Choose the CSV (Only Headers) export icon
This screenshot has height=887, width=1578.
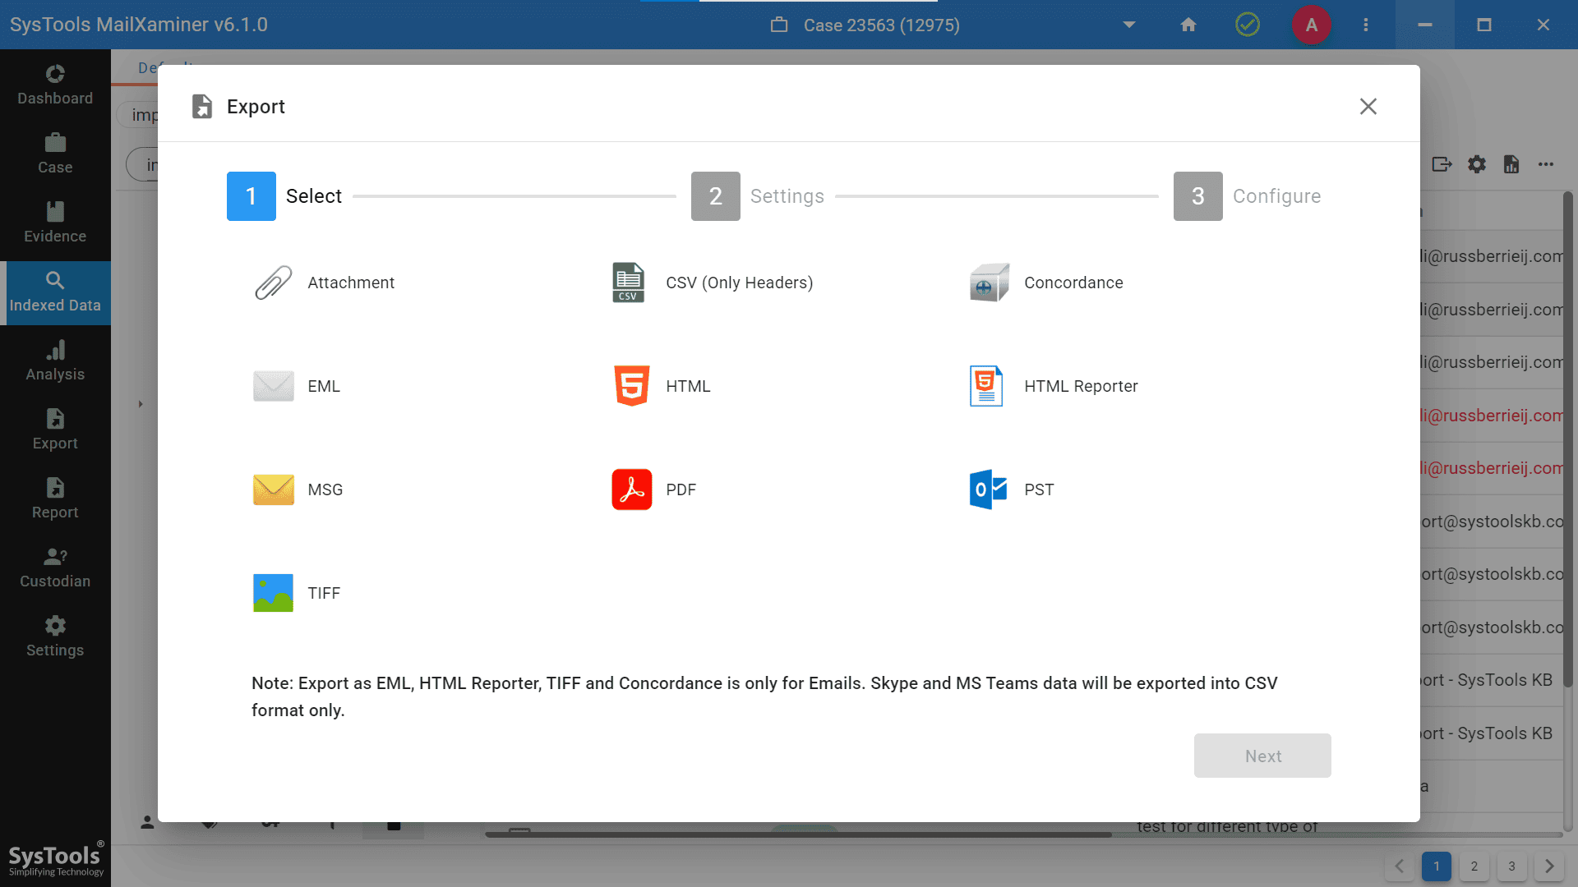coord(629,283)
